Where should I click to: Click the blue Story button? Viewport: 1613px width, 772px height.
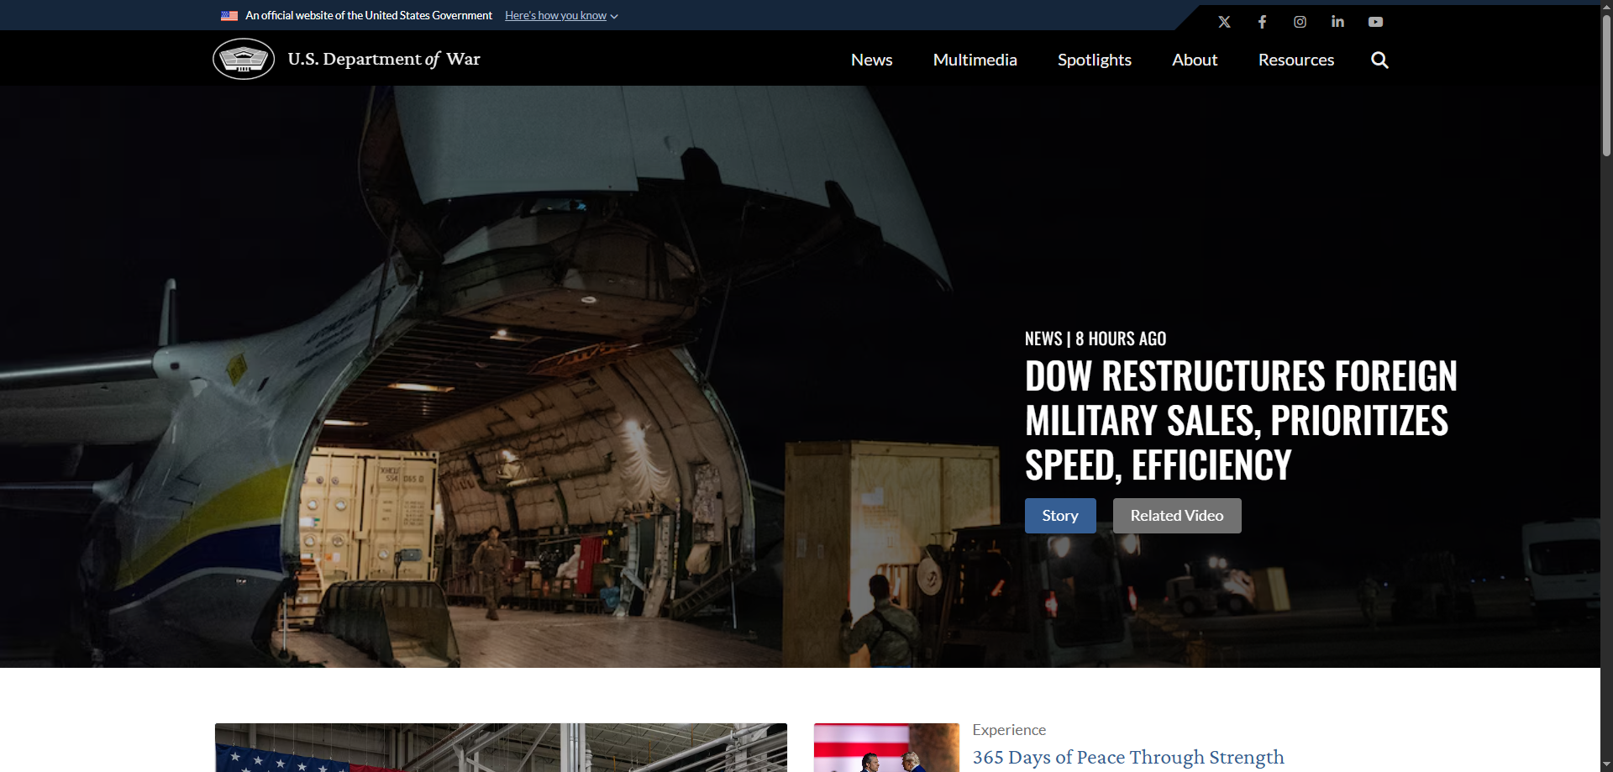(1060, 516)
